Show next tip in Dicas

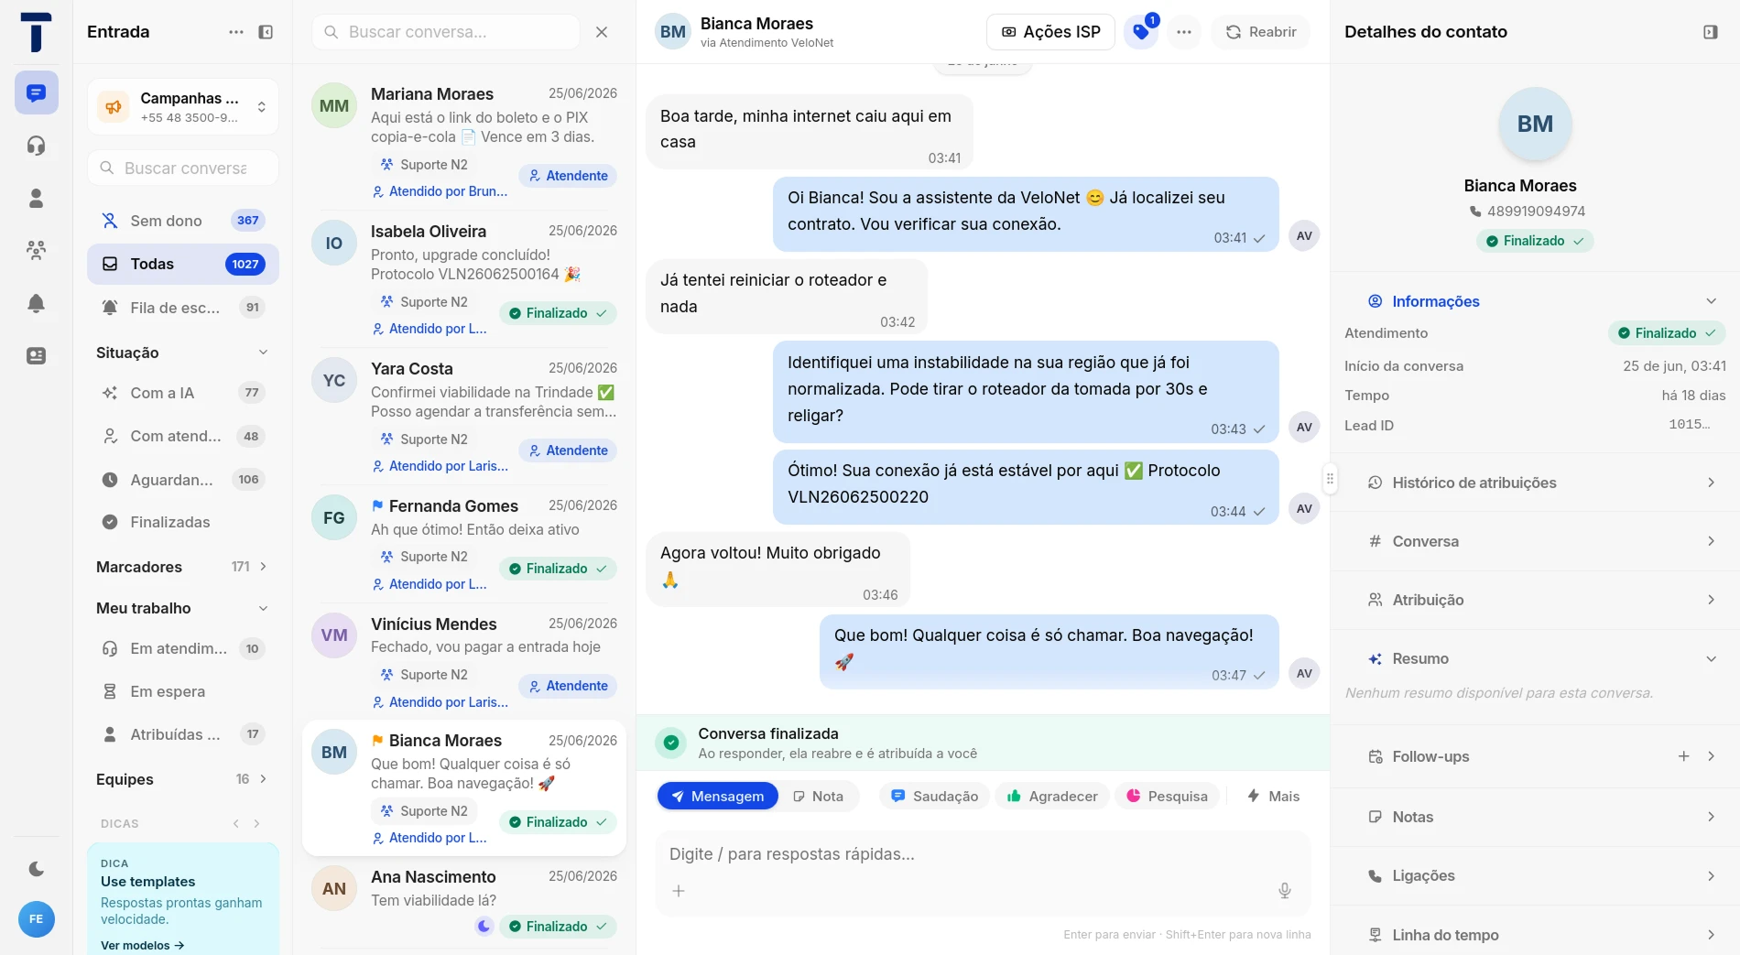click(x=257, y=823)
